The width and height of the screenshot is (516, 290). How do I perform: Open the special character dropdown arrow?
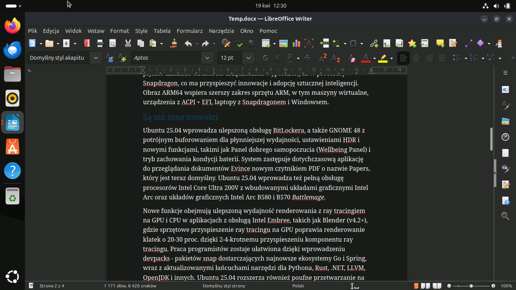coord(362,44)
